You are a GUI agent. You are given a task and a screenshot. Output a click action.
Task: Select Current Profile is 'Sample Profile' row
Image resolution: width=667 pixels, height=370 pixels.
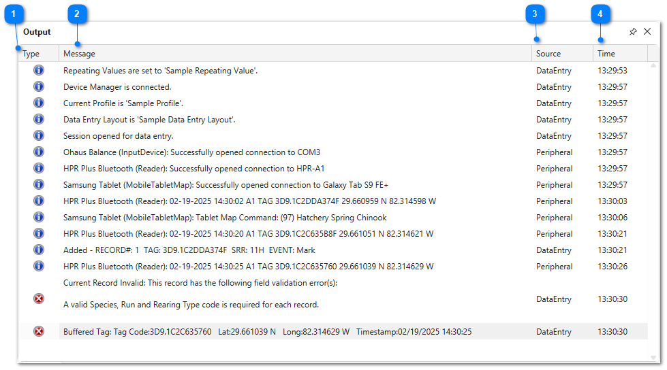pos(332,103)
